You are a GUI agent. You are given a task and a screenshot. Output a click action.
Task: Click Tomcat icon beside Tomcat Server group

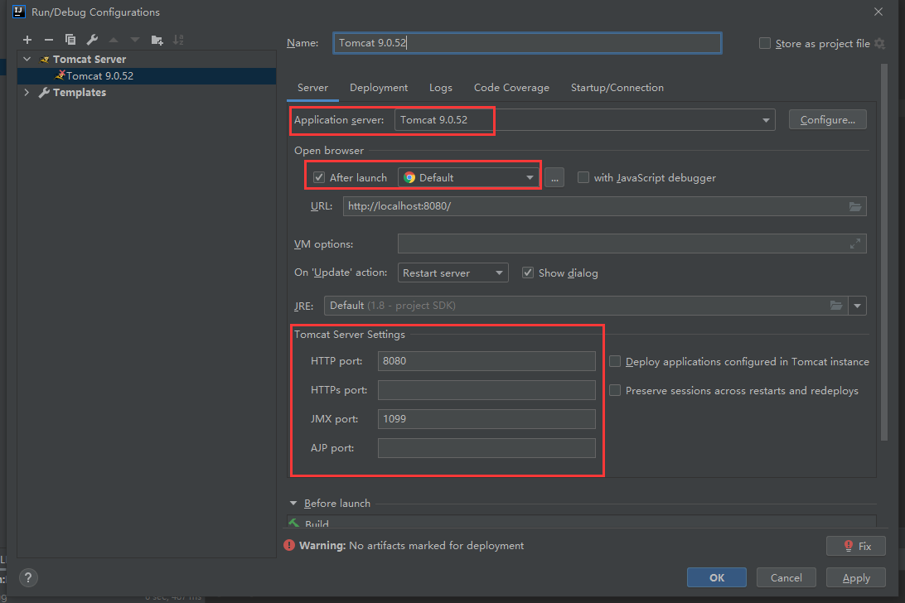pyautogui.click(x=45, y=60)
